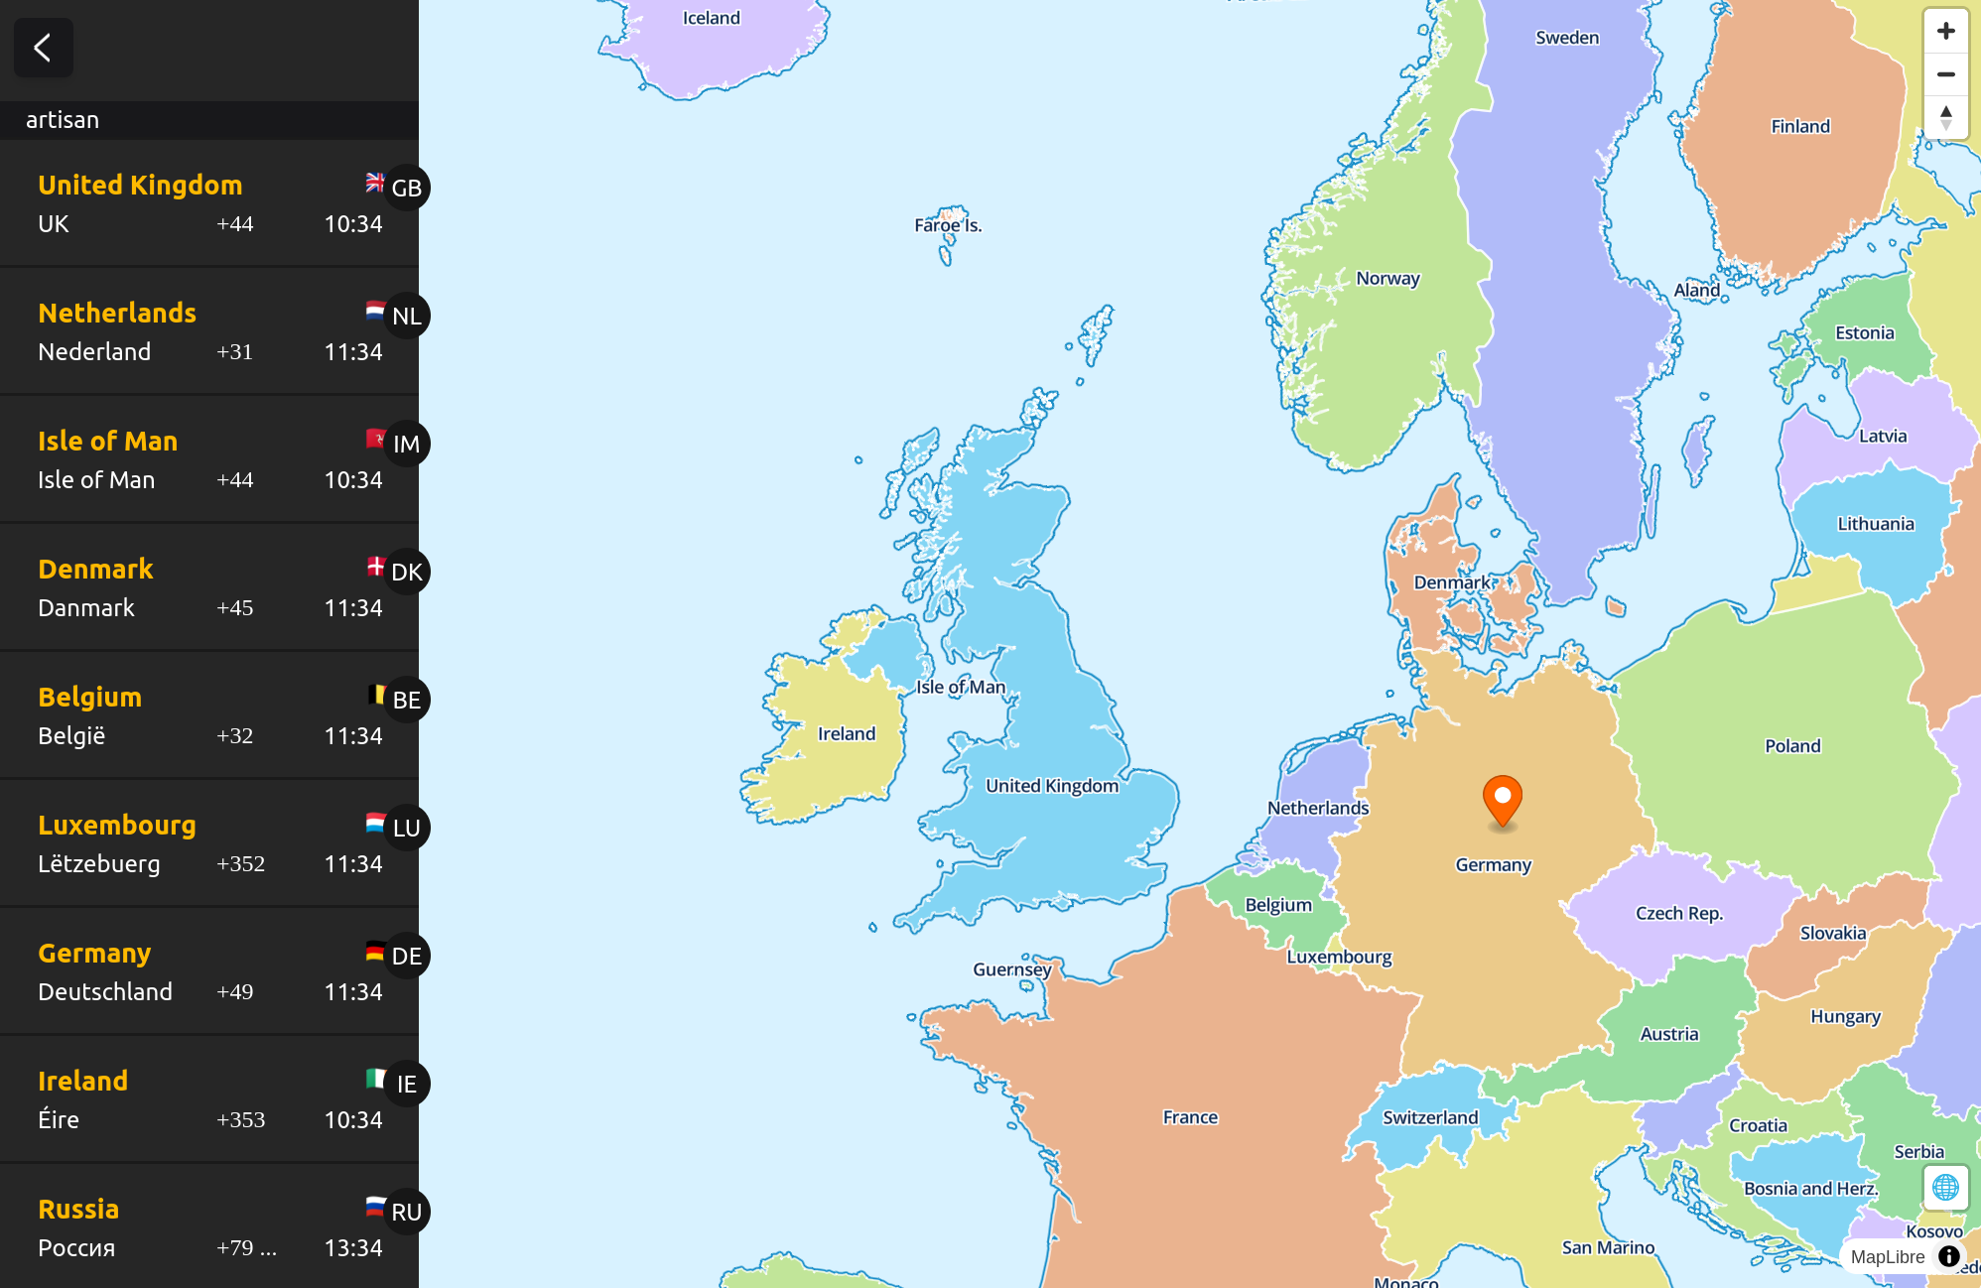Zoom out of the map

1945,74
